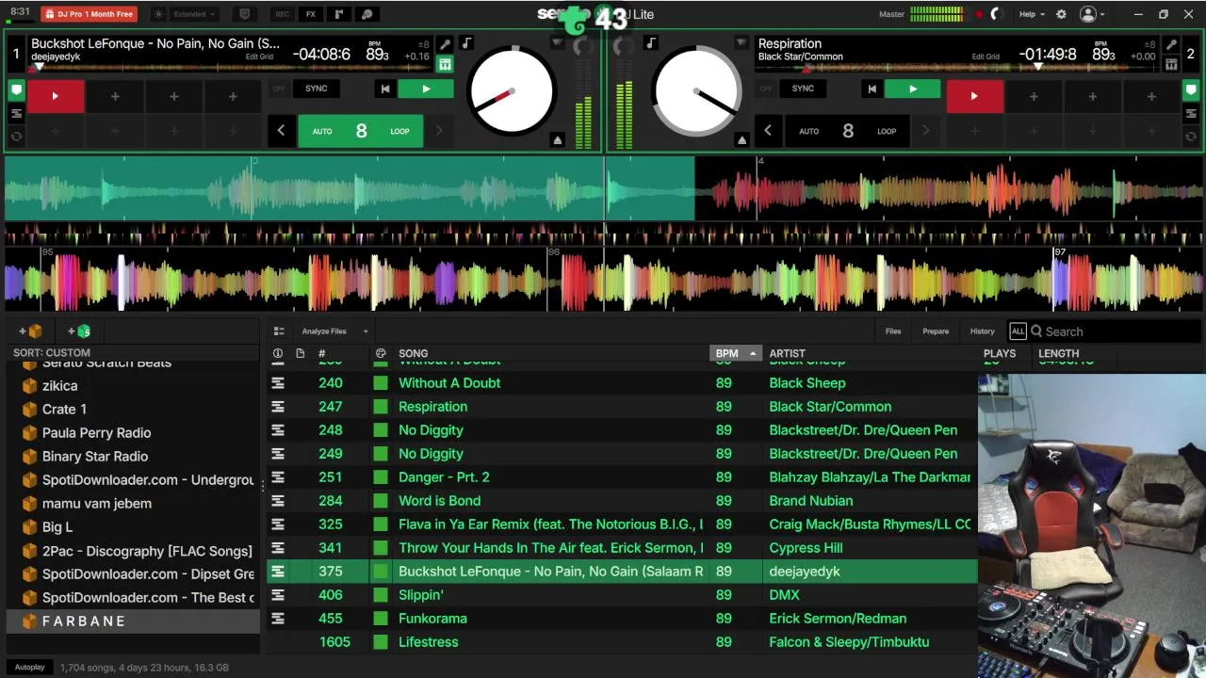Click Edit Grid on Deck 1
Image resolution: width=1206 pixels, height=678 pixels.
(x=259, y=56)
